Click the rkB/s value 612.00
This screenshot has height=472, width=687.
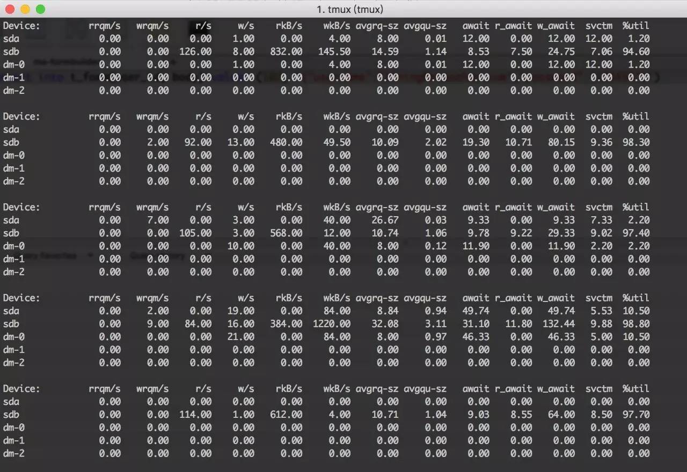(x=286, y=414)
